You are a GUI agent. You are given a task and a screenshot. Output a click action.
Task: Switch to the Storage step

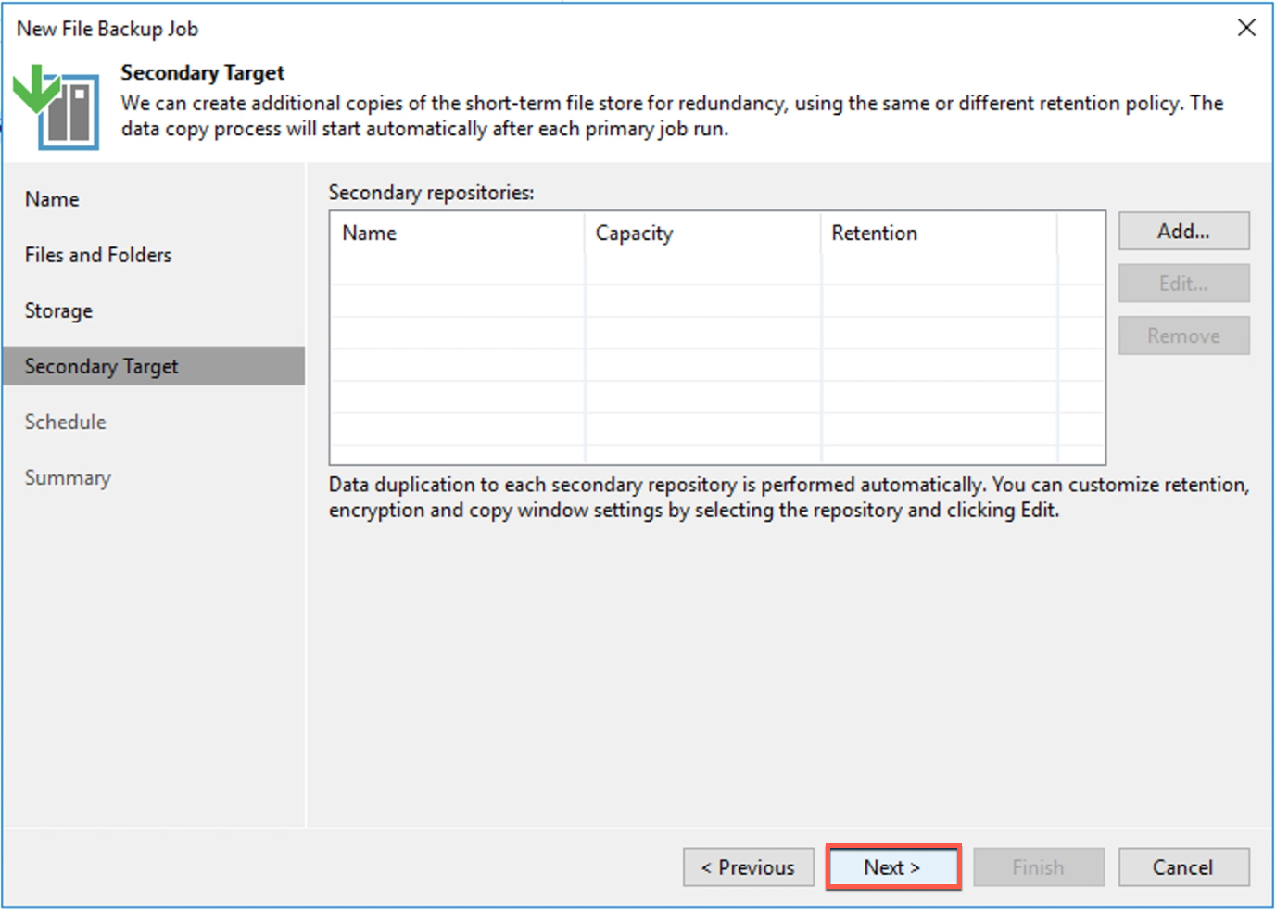tap(58, 310)
